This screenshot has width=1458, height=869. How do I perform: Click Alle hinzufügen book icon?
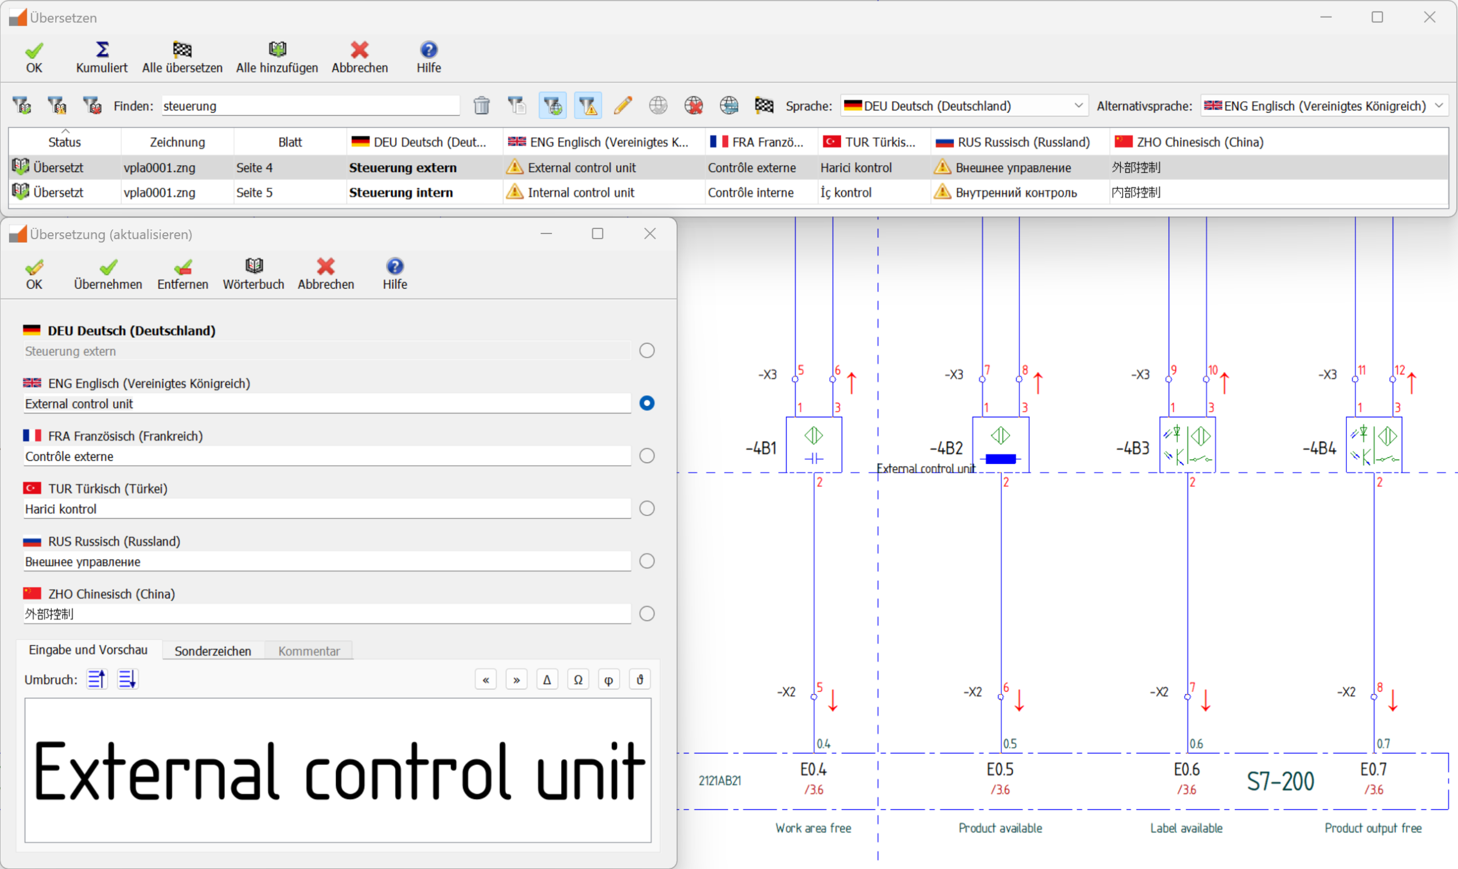[277, 50]
